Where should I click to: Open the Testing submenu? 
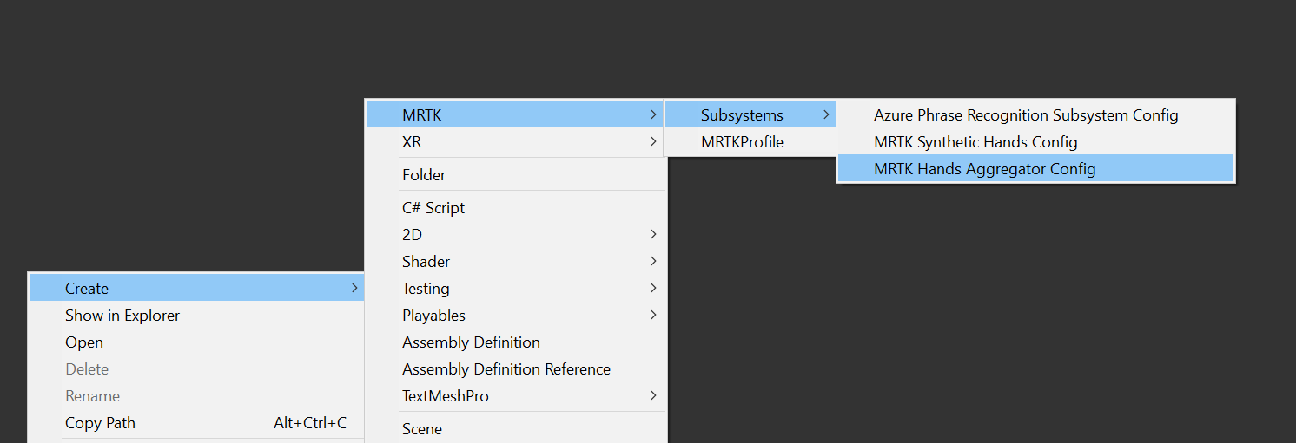click(516, 288)
